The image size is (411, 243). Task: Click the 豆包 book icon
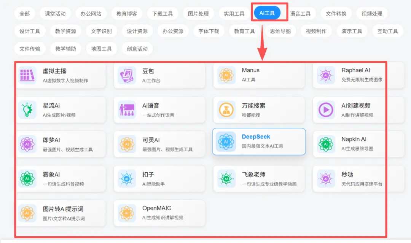[x=127, y=75]
